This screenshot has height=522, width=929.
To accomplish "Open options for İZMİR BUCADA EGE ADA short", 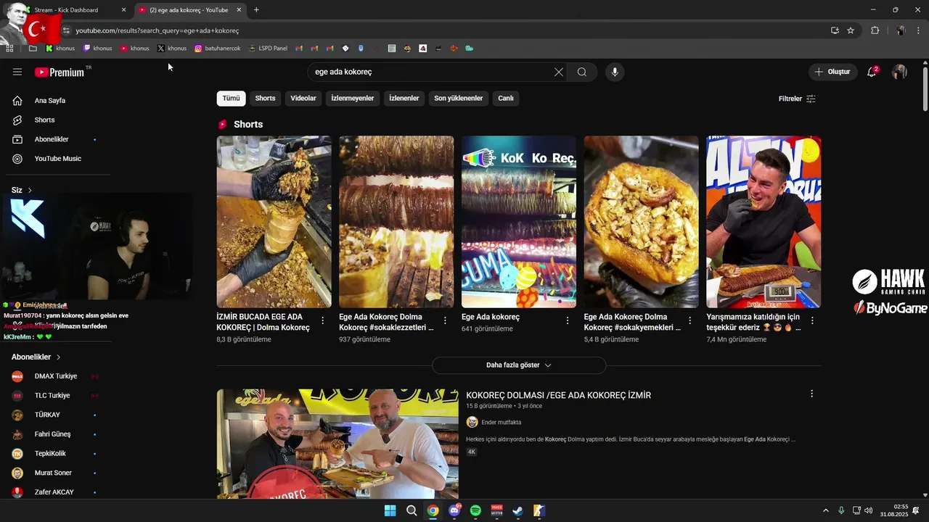I will pyautogui.click(x=323, y=320).
